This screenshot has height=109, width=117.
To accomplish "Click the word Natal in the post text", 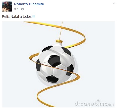I will pos(15,17).
